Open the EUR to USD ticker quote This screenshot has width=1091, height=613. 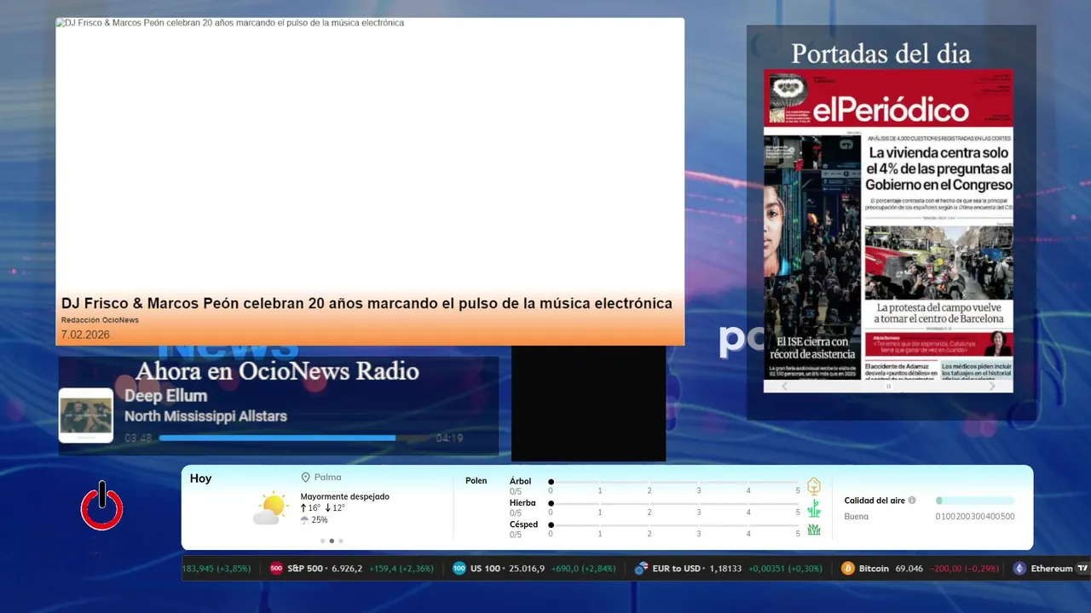pos(728,568)
